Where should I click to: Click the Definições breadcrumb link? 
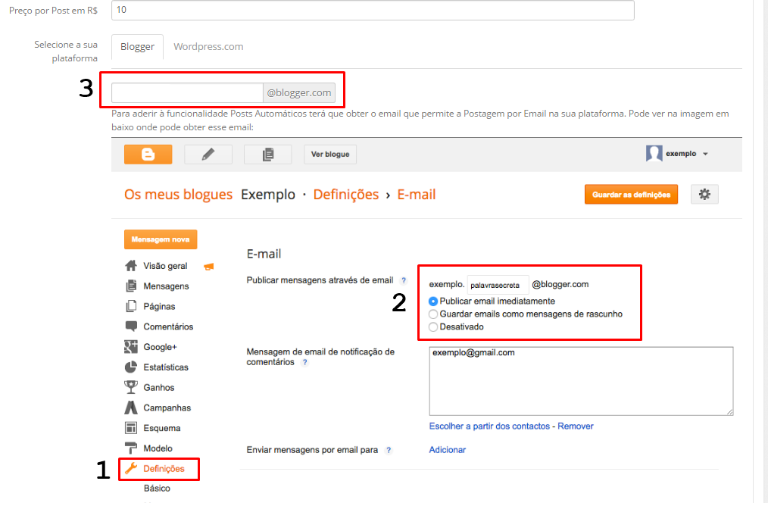point(346,195)
